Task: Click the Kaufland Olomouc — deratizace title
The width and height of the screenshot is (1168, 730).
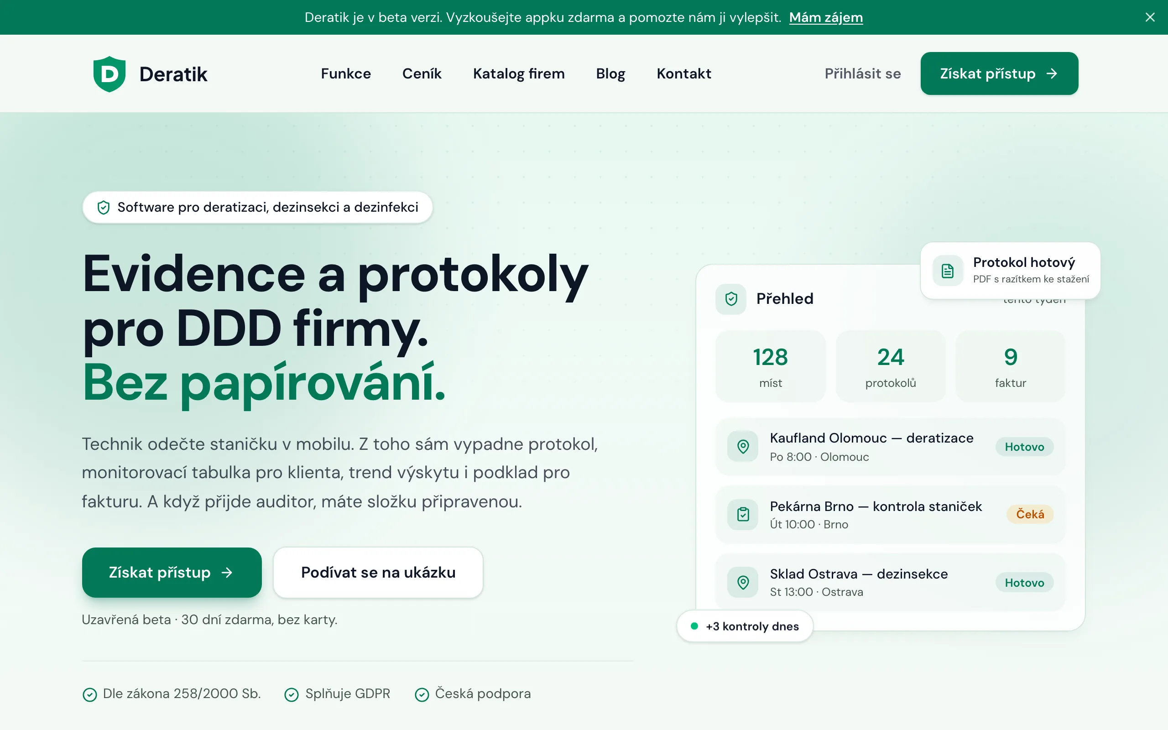Action: (x=871, y=438)
